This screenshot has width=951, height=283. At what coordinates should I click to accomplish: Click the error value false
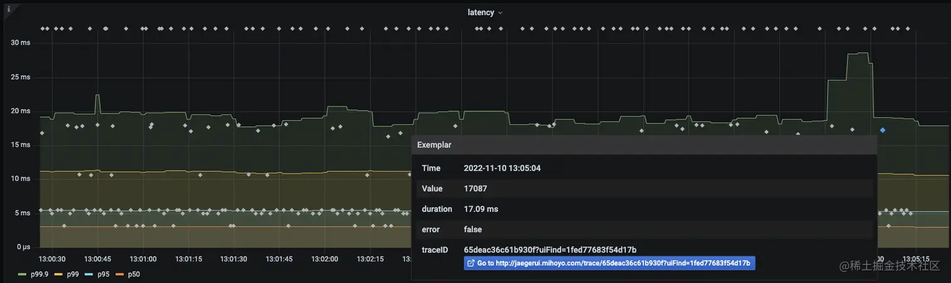point(473,229)
